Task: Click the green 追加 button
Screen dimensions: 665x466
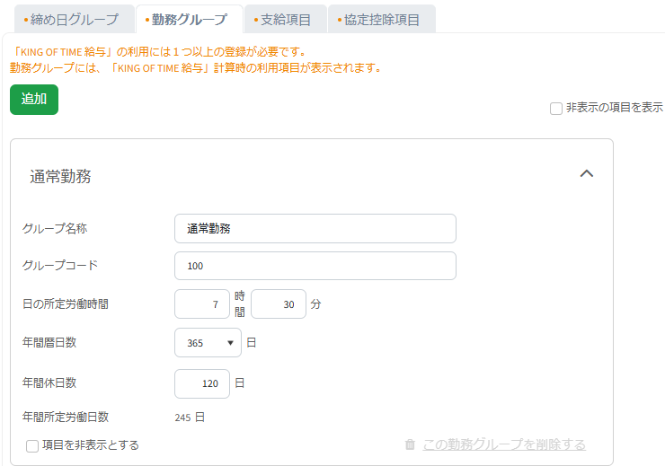Action: 34,100
